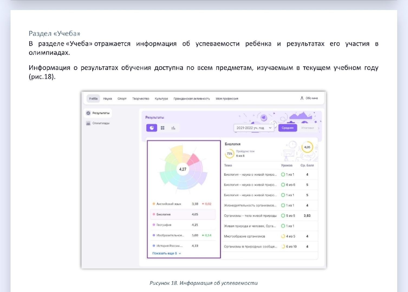Select the highlighted Биология subject row
Image resolution: width=408 pixels, height=292 pixels.
tap(183, 214)
